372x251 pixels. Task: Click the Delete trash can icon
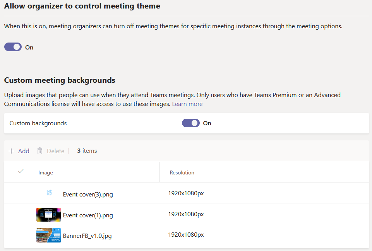40,151
